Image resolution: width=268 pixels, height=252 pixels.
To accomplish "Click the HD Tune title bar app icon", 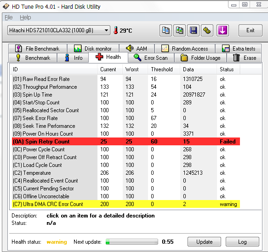I will tap(6, 6).
